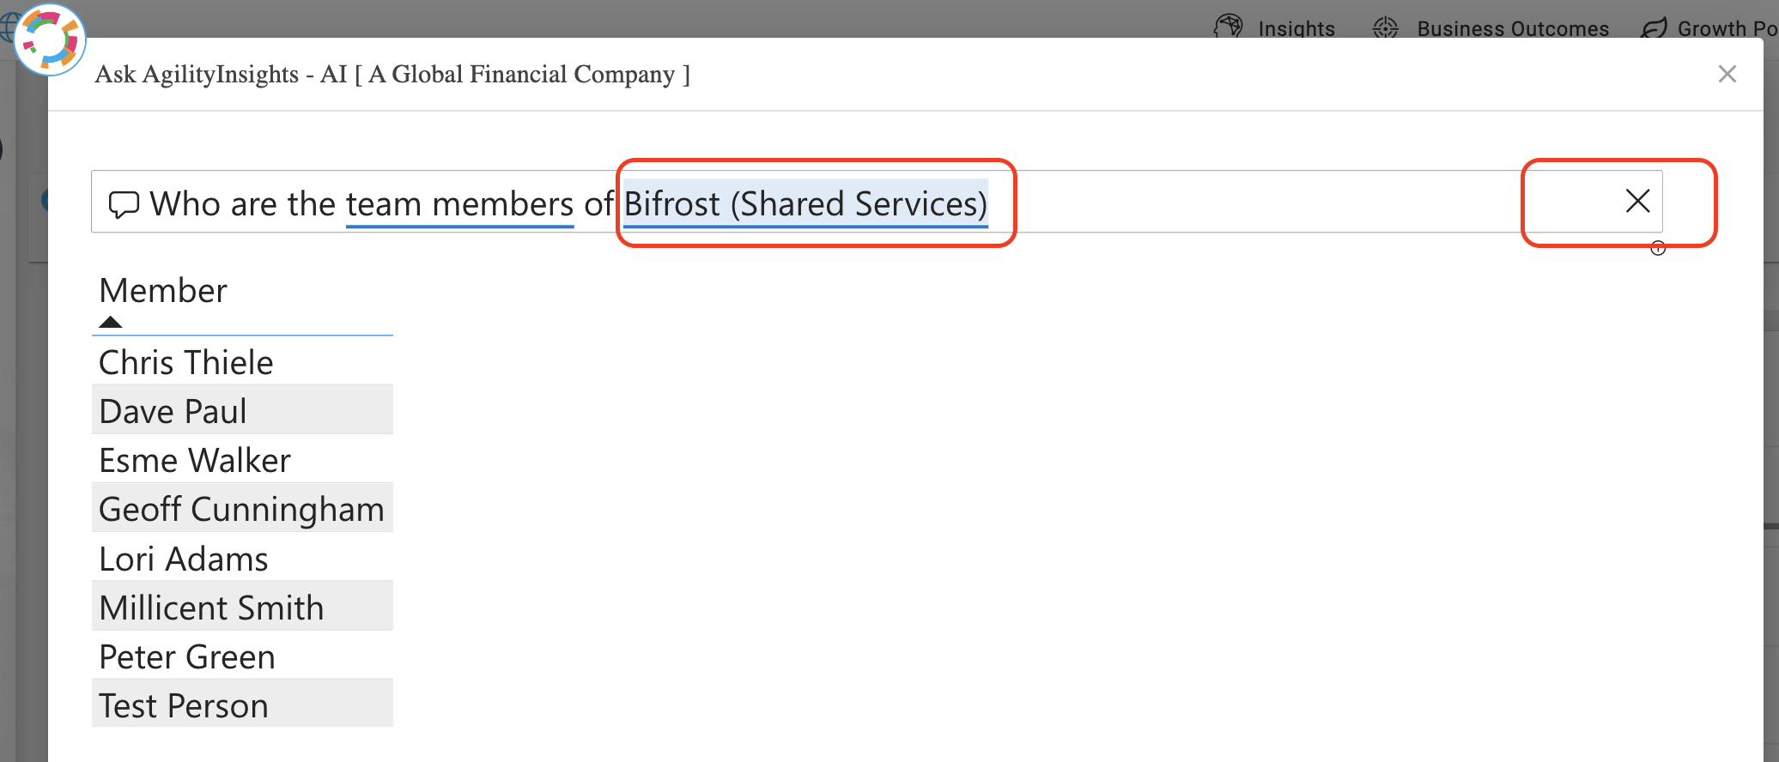The image size is (1779, 762).
Task: Click the Growth leaf icon
Action: (1654, 28)
